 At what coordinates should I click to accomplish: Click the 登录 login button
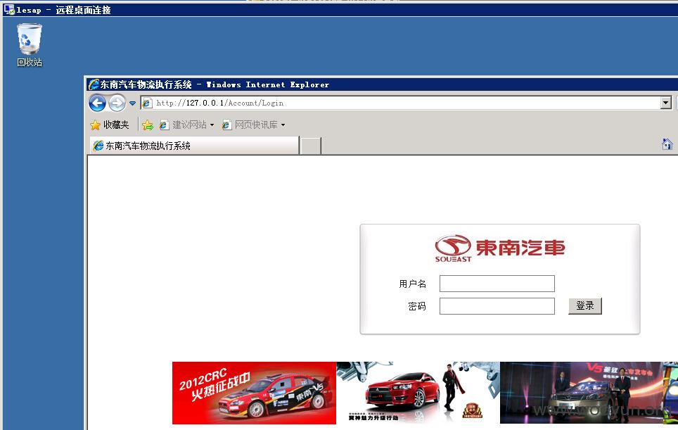[584, 306]
